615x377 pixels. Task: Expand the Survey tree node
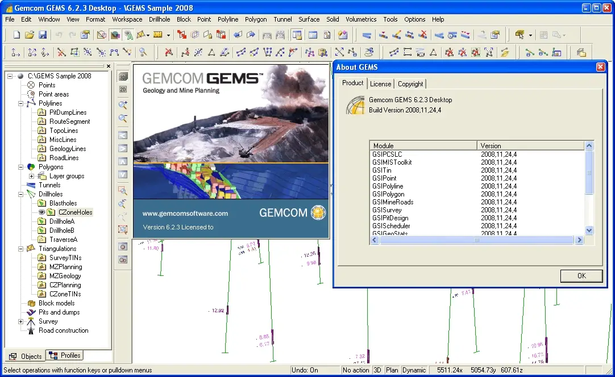[x=21, y=321]
